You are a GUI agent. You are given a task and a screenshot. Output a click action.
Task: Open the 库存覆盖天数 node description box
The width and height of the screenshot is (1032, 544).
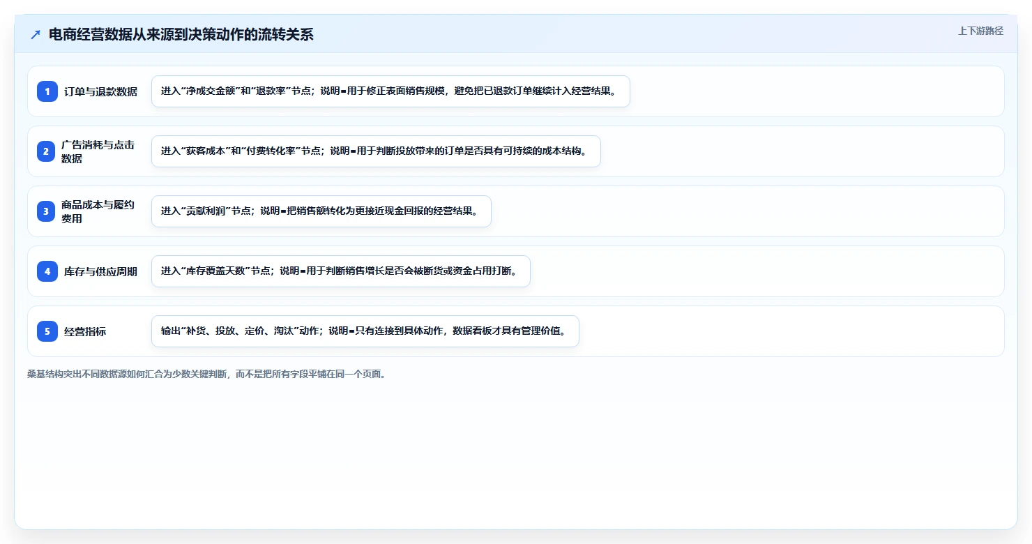click(x=341, y=271)
